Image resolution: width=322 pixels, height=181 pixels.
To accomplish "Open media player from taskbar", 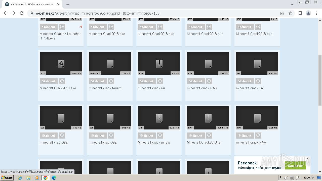I will 37,178.
